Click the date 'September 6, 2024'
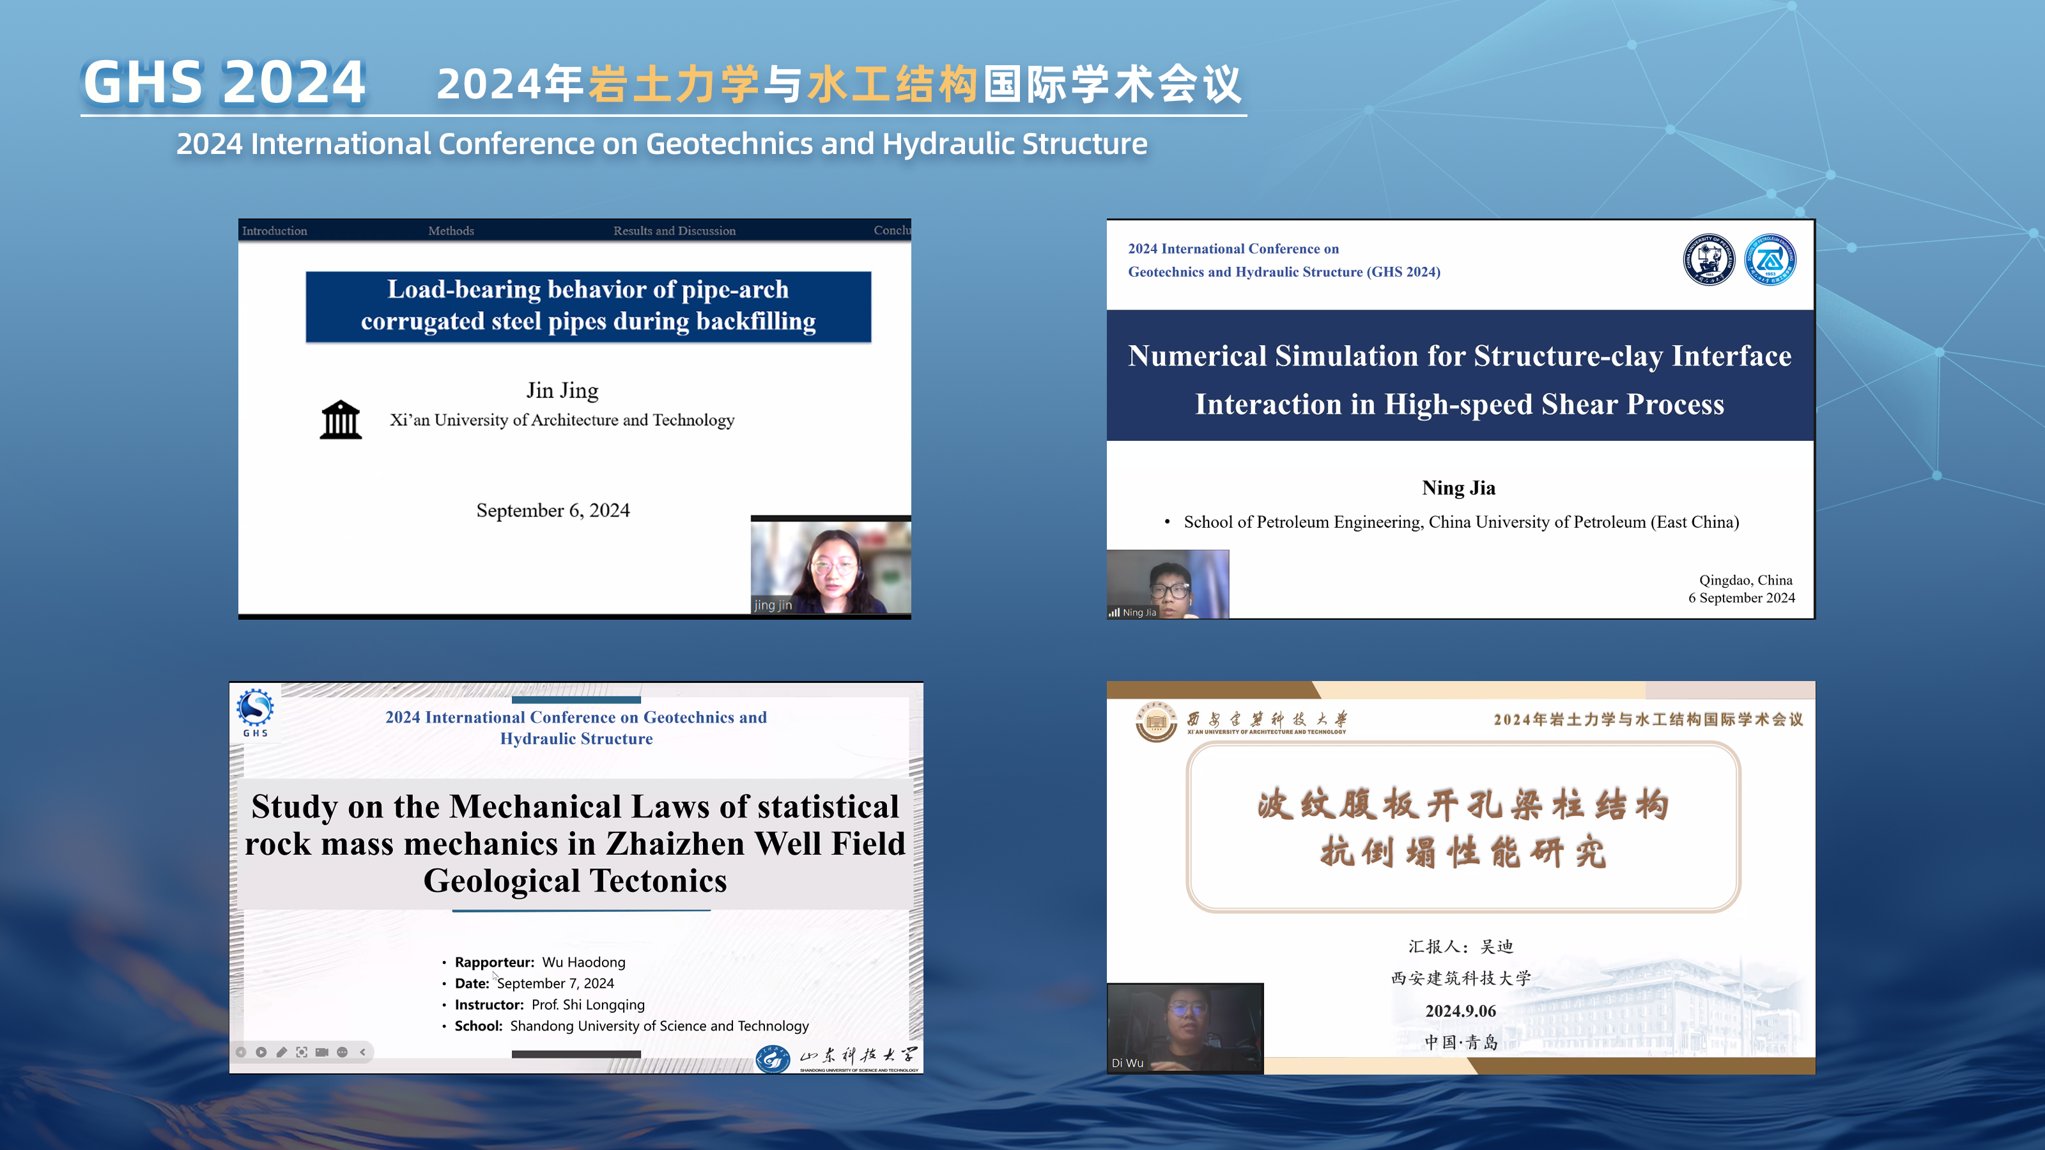Screen dimensions: 2045x1150 coord(553,510)
